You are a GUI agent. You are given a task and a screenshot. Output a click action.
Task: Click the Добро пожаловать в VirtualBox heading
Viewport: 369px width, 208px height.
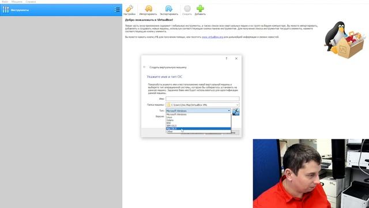(x=149, y=20)
